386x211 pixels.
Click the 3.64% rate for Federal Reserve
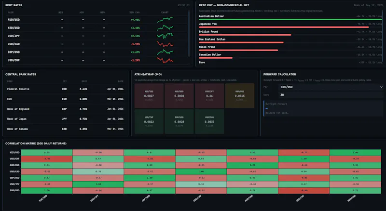[83, 89]
